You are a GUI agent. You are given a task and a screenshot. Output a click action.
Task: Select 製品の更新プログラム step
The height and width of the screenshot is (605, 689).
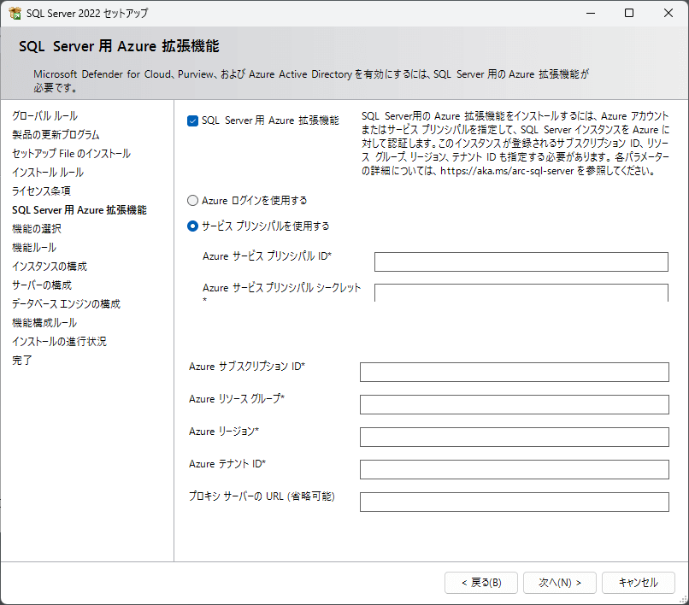click(56, 135)
